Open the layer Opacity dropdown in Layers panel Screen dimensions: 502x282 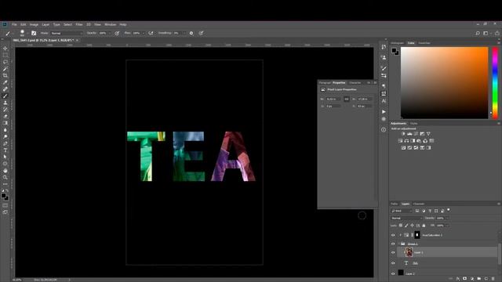pos(447,218)
